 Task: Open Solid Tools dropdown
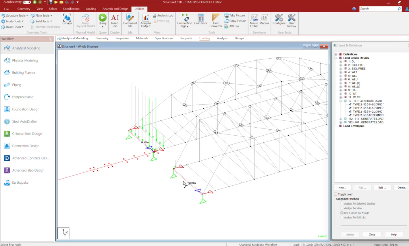tap(41, 21)
